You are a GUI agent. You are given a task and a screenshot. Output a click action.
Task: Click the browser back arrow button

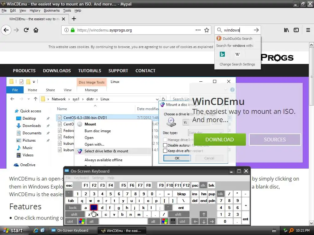(6, 30)
